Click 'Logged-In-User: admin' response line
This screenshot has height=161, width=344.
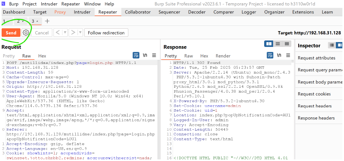coord(201,120)
